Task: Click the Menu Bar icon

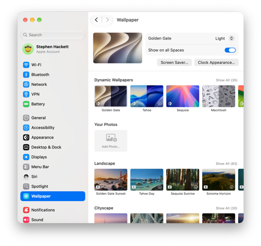Action: [26, 167]
